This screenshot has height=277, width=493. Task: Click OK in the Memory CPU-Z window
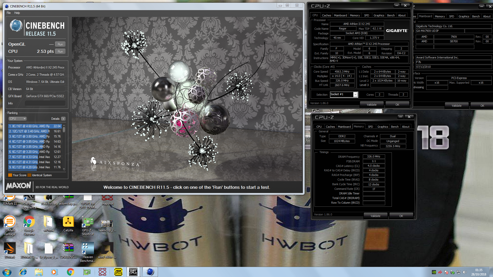(x=401, y=216)
